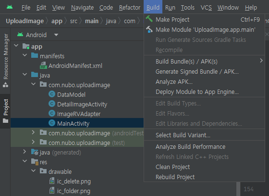Click the ic_folder.png image file icon
269x196 pixels.
52,191
